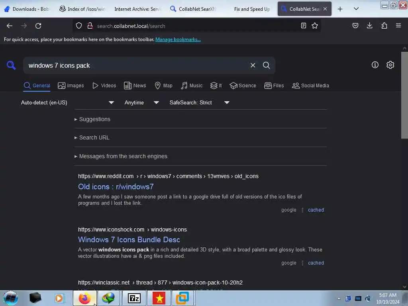Click the reddit.com result URL line
Viewport: 408px width, 306px height.
(x=169, y=176)
